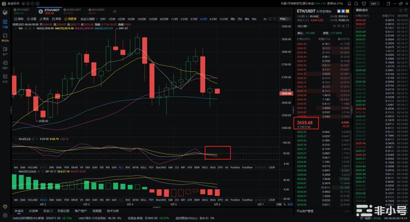Screen dimensions: 410x222
Task: Click the KDJ(9,3,3) indicator label
Action: tap(25, 139)
